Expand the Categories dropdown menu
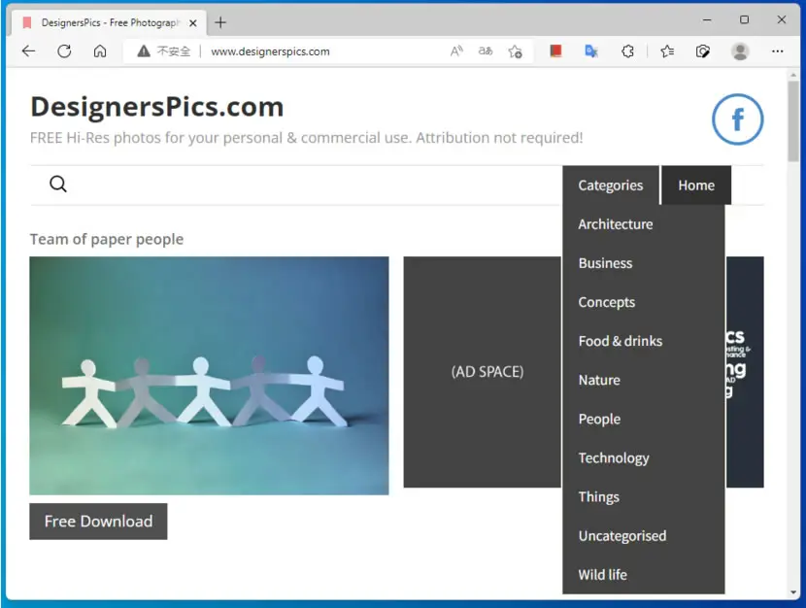The height and width of the screenshot is (608, 806). 610,185
